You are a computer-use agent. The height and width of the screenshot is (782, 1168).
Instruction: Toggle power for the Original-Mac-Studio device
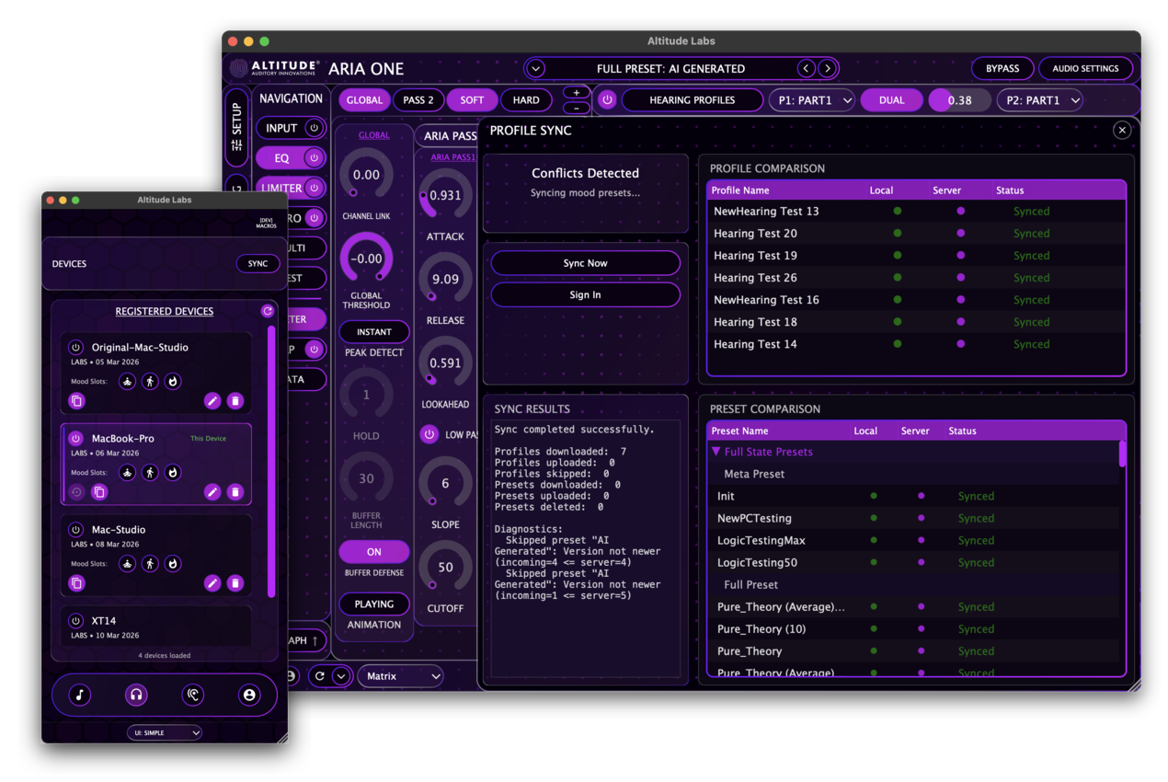pyautogui.click(x=76, y=348)
